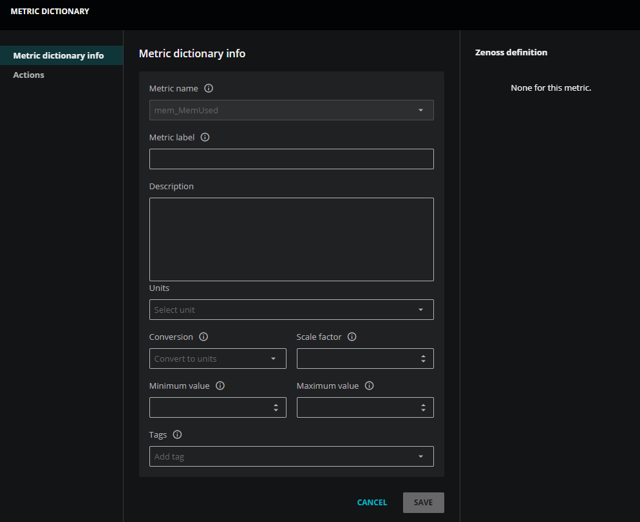Click the Maximum value stepper arrows
The width and height of the screenshot is (640, 522).
pyautogui.click(x=423, y=407)
